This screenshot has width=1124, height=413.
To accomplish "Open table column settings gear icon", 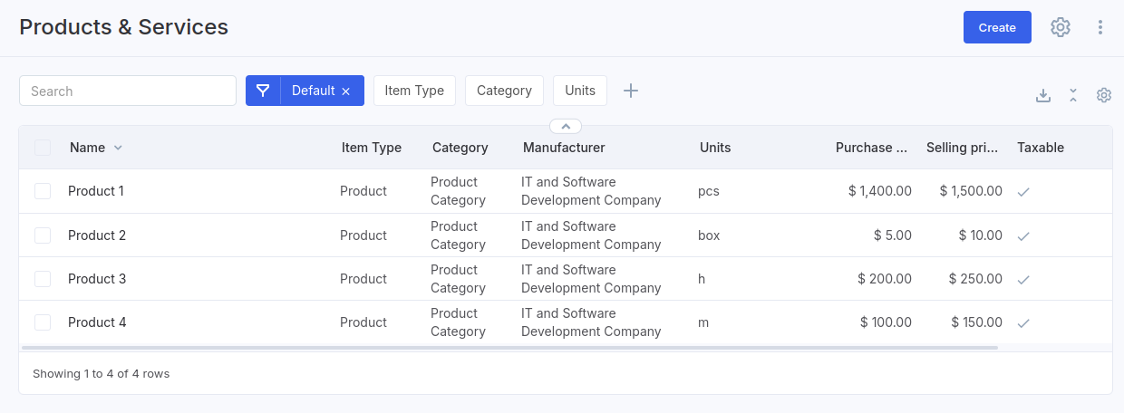I will click(1104, 95).
